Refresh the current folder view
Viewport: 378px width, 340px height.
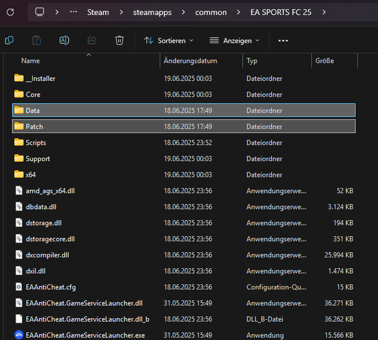click(10, 12)
